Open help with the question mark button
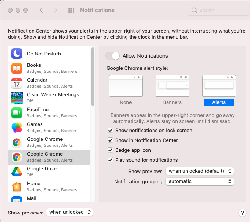Image resolution: width=250 pixels, height=222 pixels. click(242, 213)
